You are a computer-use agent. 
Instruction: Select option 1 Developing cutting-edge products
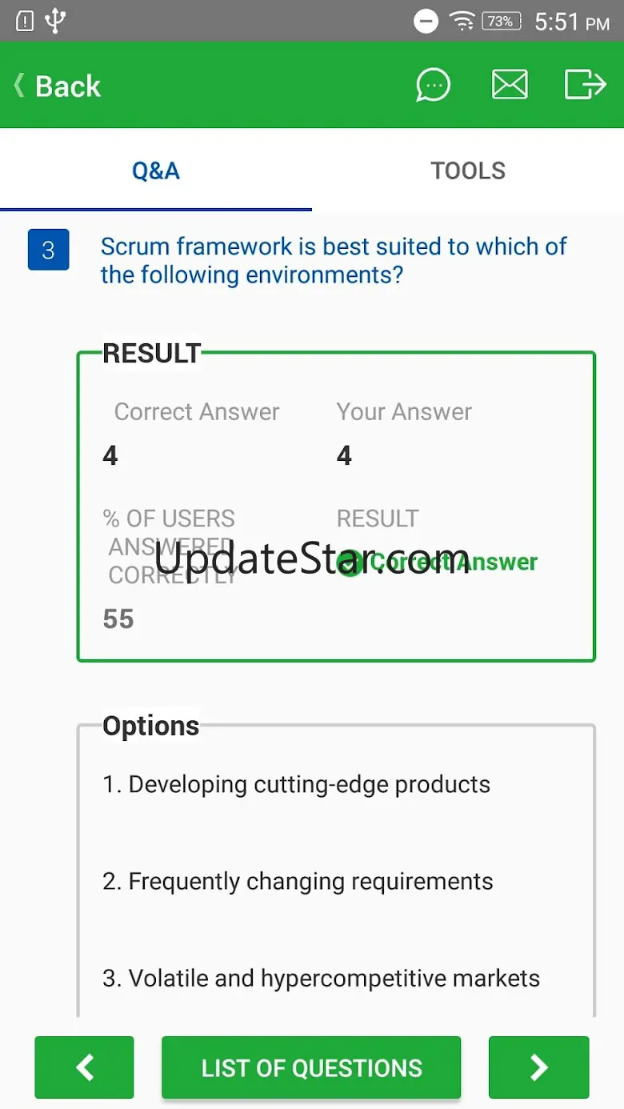[x=296, y=784]
